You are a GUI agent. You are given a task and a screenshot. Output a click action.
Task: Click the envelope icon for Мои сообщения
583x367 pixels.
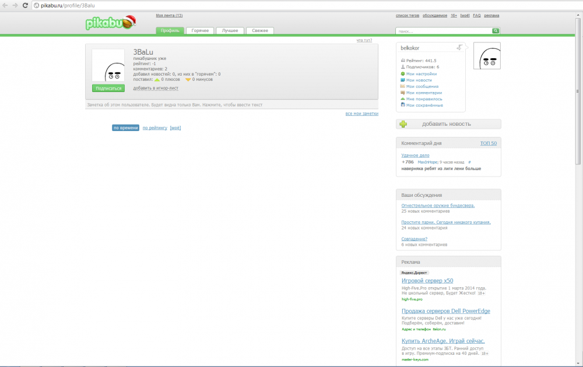pos(403,86)
